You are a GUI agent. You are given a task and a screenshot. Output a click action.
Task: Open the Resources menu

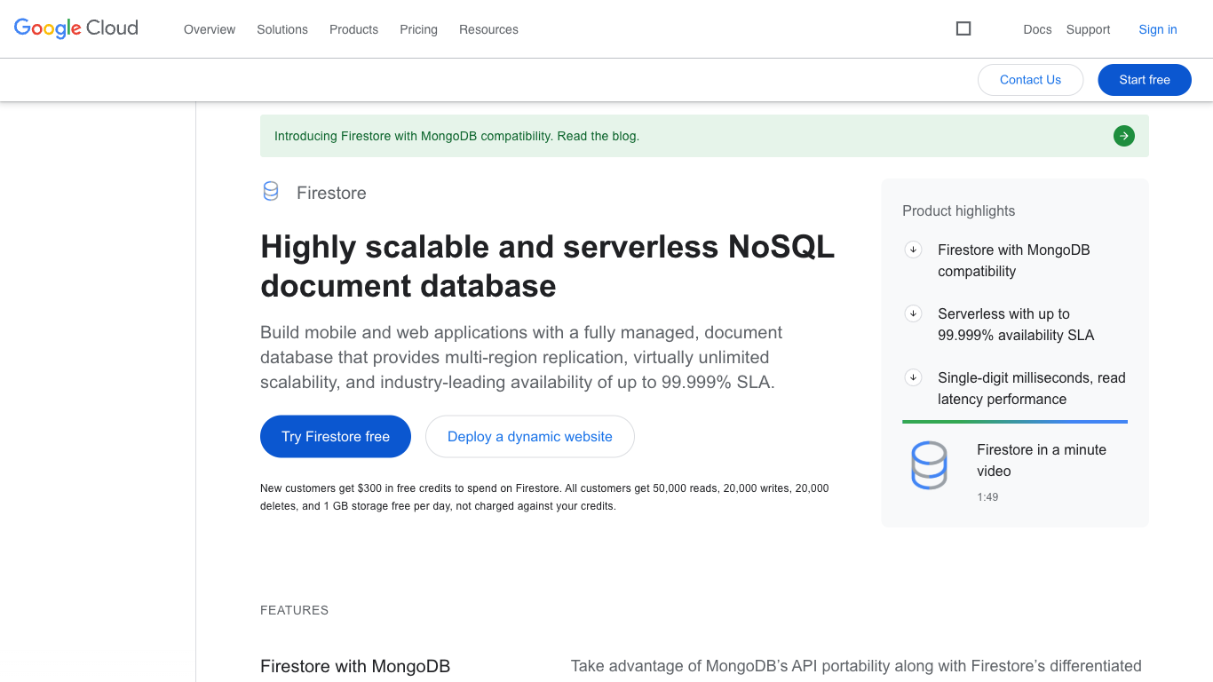click(x=488, y=29)
